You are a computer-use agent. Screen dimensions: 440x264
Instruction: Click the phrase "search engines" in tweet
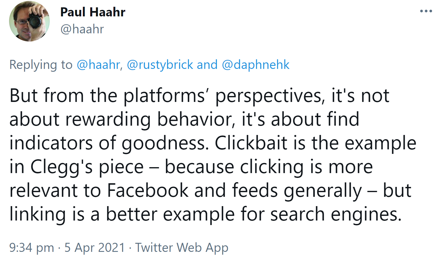(336, 214)
